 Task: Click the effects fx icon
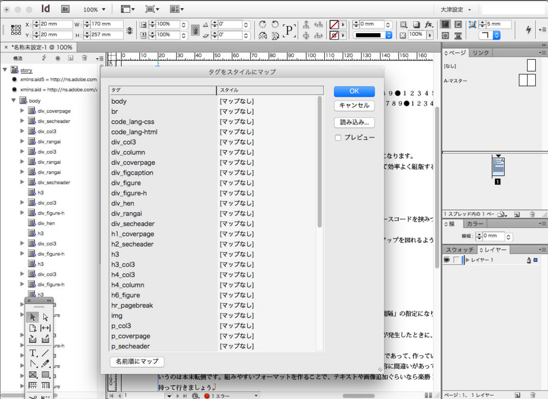click(429, 25)
